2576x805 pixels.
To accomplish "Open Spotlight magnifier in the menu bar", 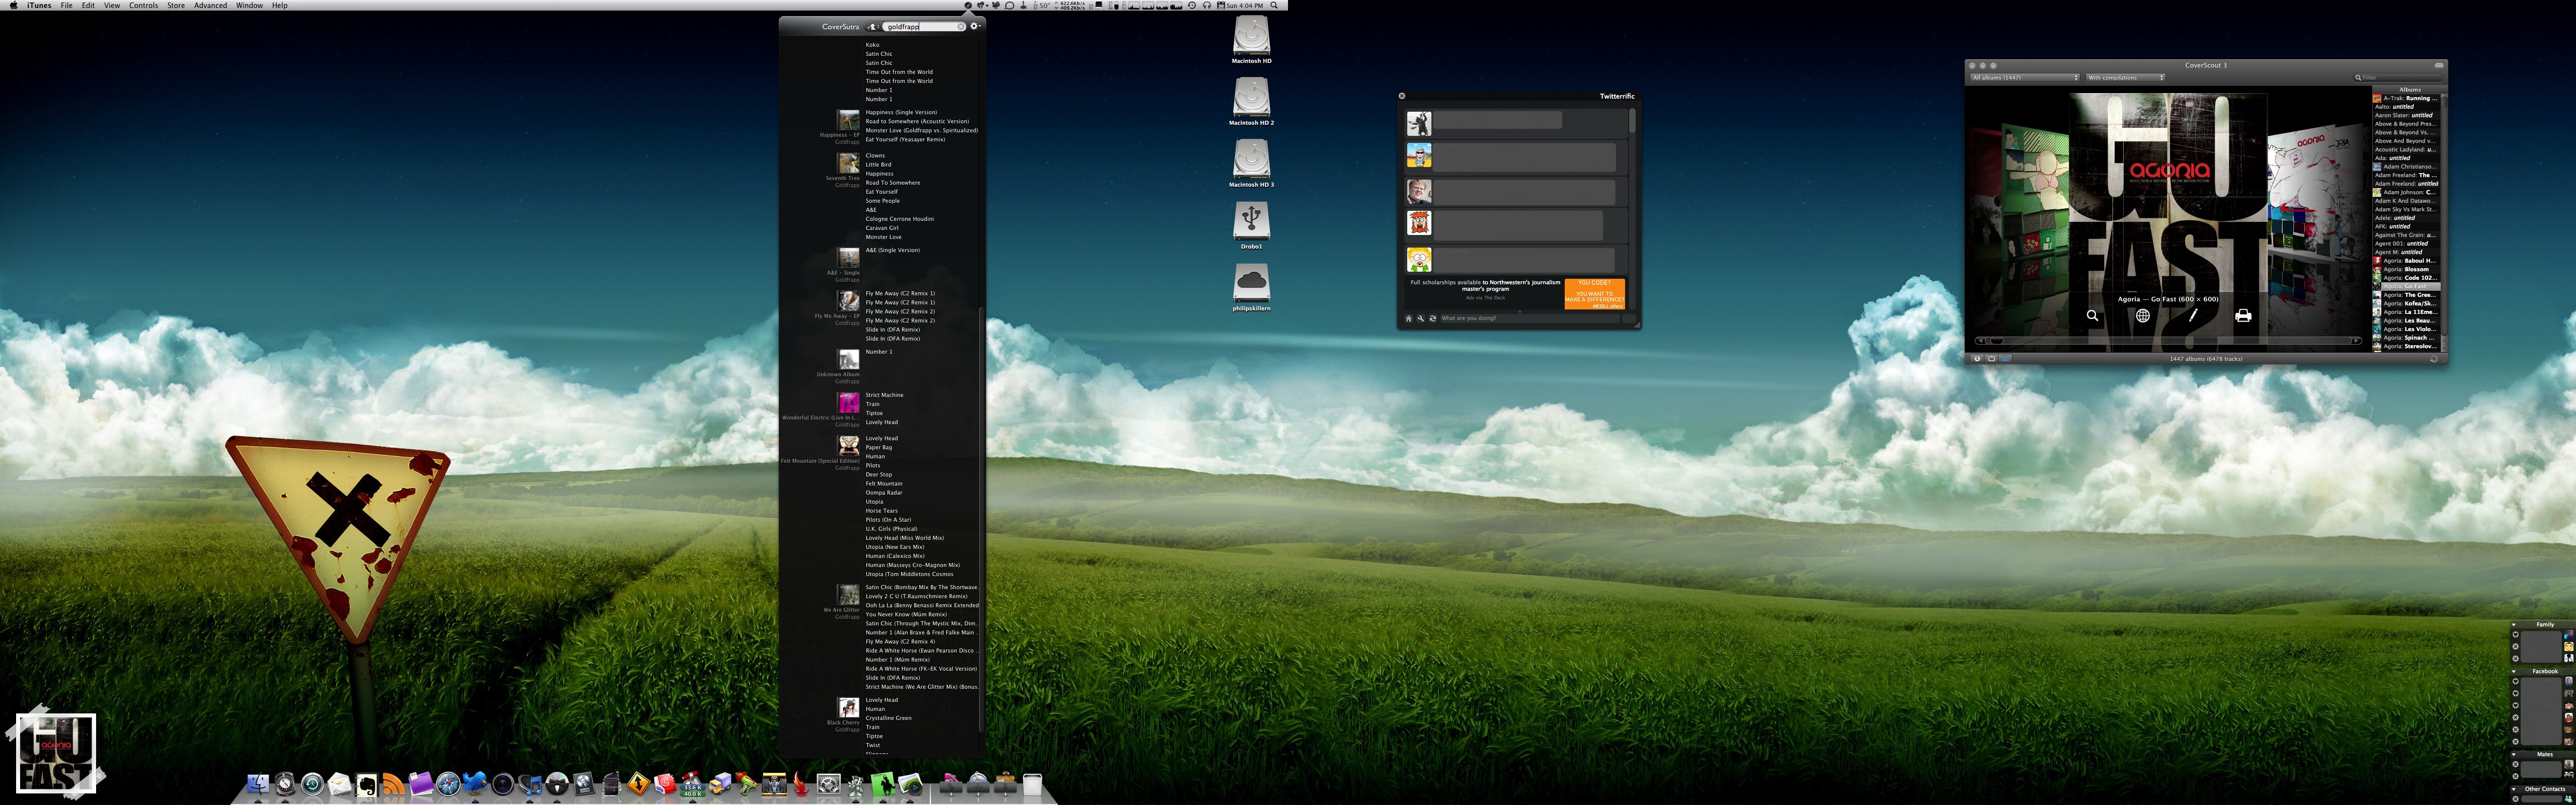I will tap(1274, 5).
